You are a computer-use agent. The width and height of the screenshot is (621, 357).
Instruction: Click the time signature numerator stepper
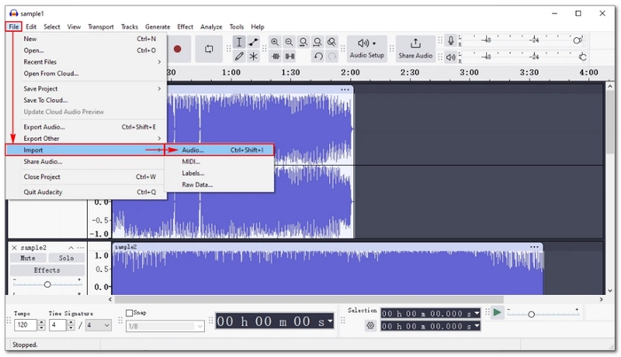click(71, 325)
